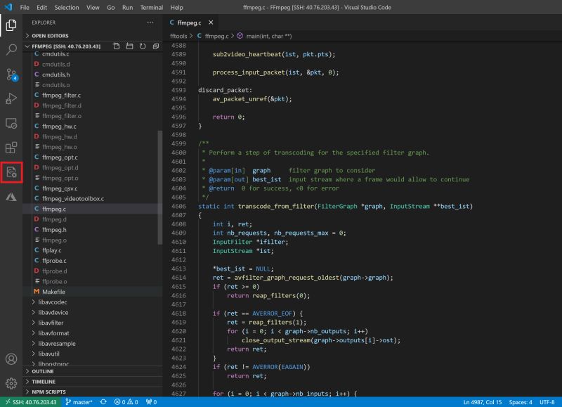Open the Terminal menu
The height and width of the screenshot is (407, 562).
[152, 8]
